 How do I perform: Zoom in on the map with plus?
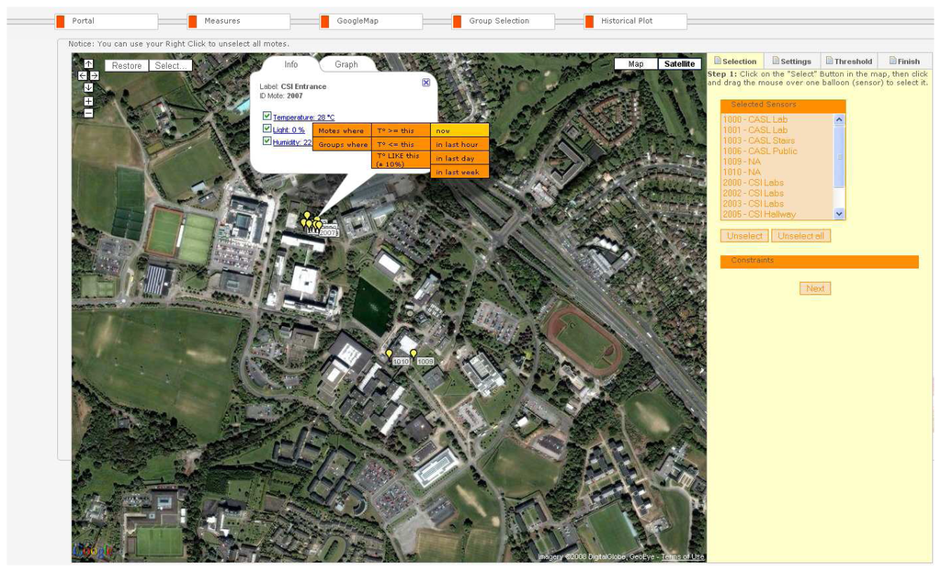[x=88, y=101]
